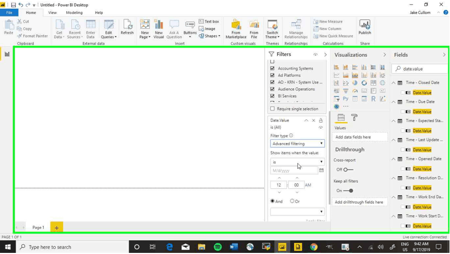Refresh the data
Viewport: 450px width, 254px height.
click(127, 27)
